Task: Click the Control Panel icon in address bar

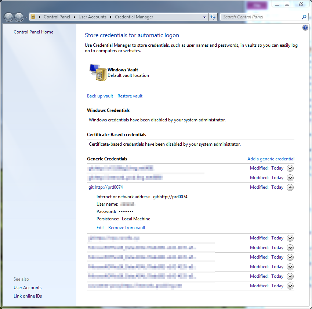Action: click(33, 17)
